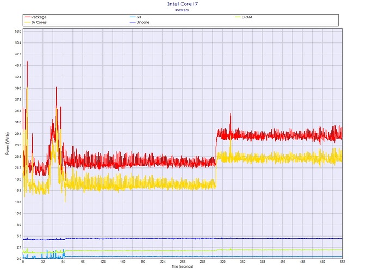365x273 pixels.
Task: Click the 5.3 y-axis value
Action: (x=19, y=236)
